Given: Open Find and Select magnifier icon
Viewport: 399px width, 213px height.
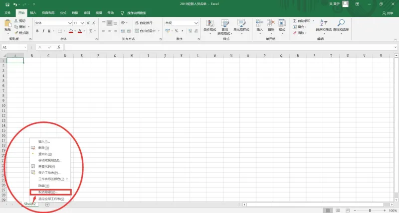Looking at the screenshot, I should tap(341, 23).
